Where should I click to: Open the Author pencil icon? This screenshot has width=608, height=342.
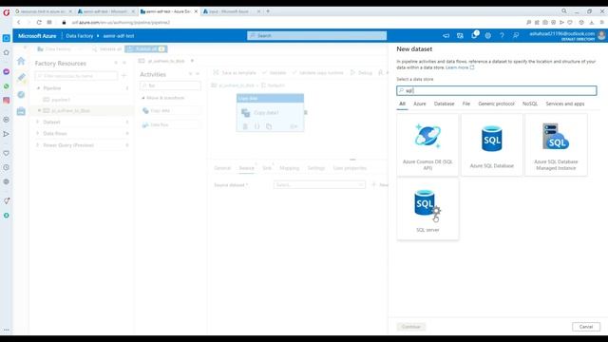(21, 78)
